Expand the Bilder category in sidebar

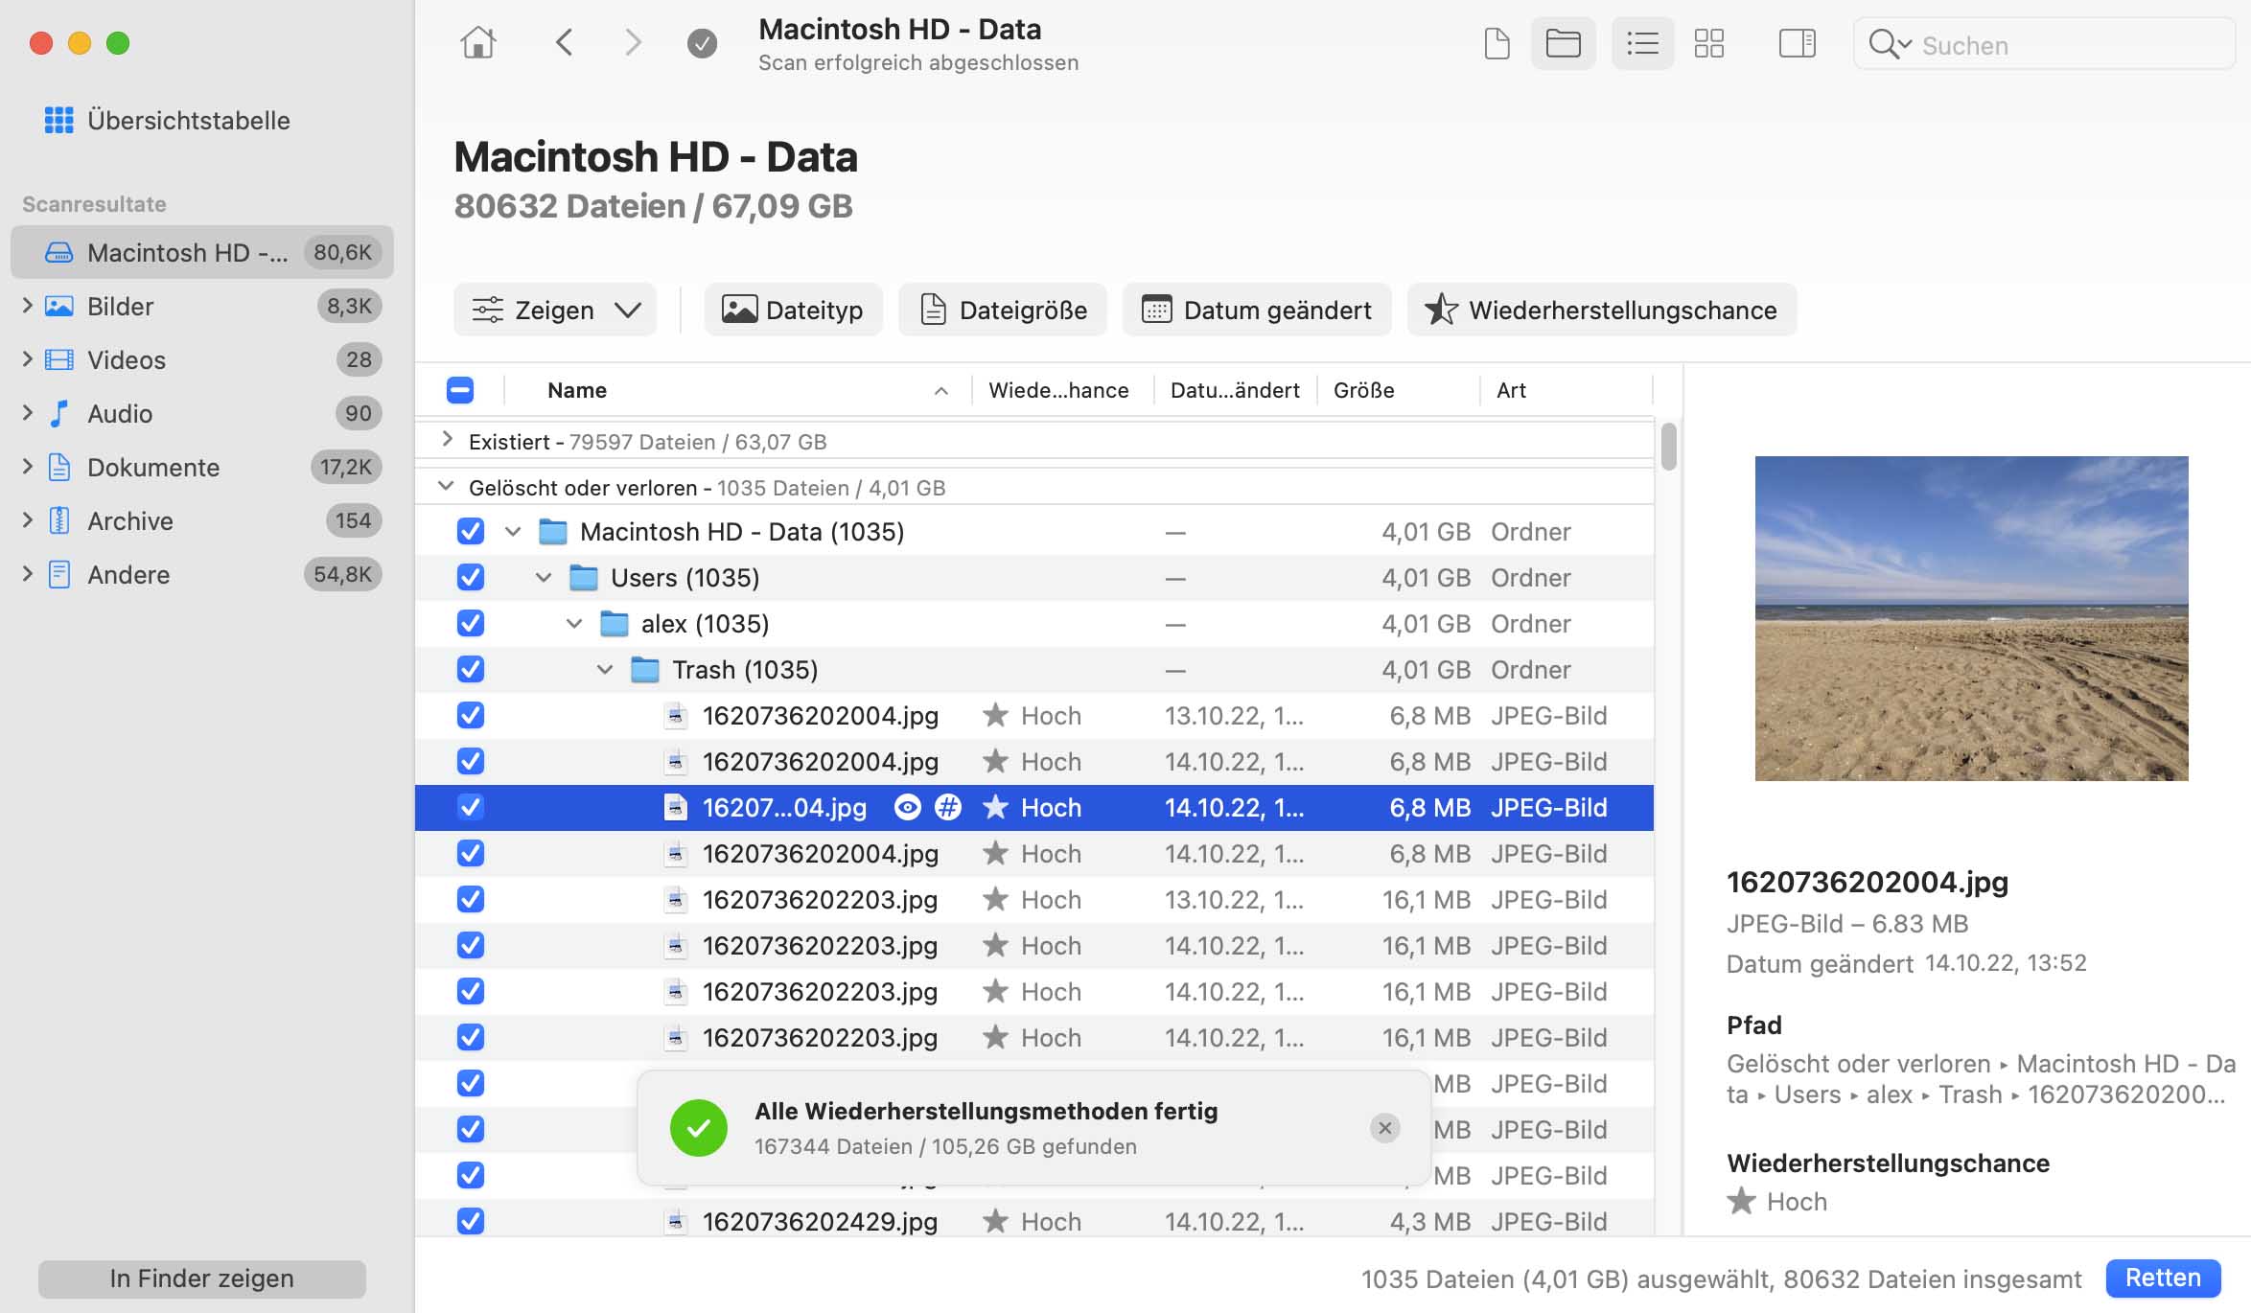pyautogui.click(x=27, y=306)
